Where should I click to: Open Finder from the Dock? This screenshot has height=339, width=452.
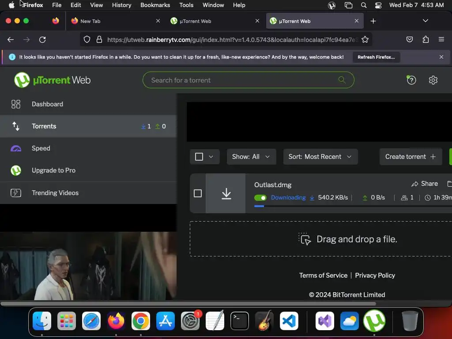pyautogui.click(x=42, y=321)
